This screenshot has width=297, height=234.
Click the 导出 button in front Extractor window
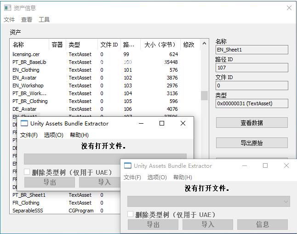[x=153, y=224]
